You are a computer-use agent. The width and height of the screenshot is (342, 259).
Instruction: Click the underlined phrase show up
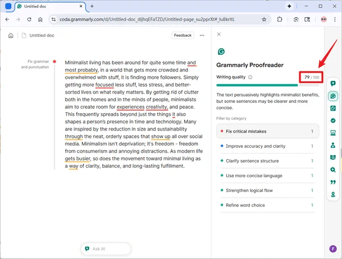[161, 136]
